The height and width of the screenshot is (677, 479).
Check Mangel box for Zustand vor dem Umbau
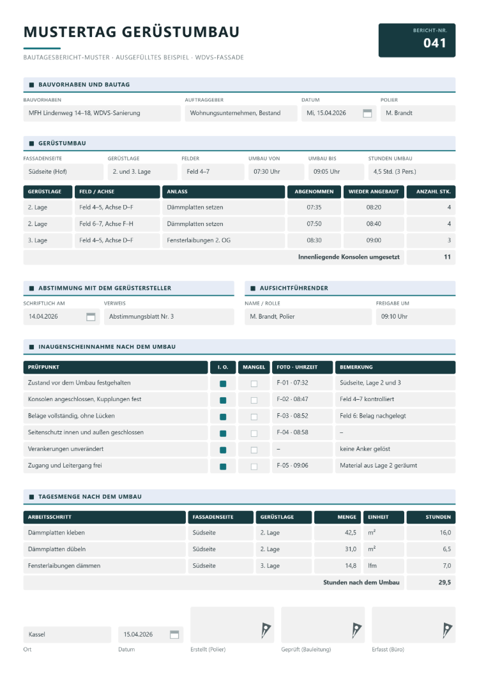click(254, 383)
